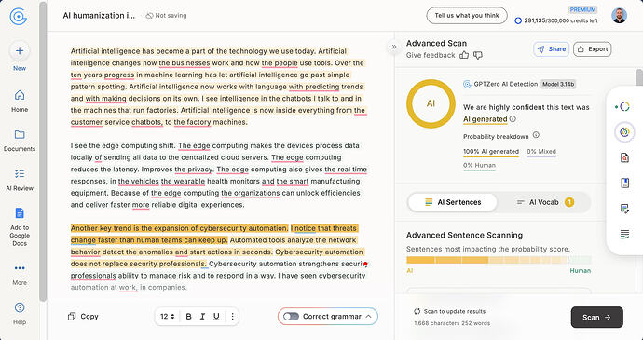Share the scan results
This screenshot has width=643, height=340.
click(551, 49)
